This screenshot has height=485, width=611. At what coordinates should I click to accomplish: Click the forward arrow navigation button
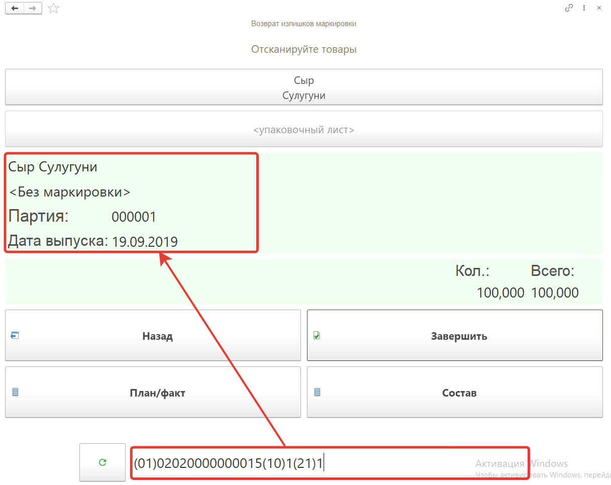pyautogui.click(x=33, y=8)
